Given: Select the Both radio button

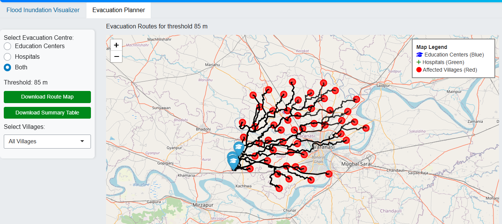Looking at the screenshot, I should [x=8, y=67].
